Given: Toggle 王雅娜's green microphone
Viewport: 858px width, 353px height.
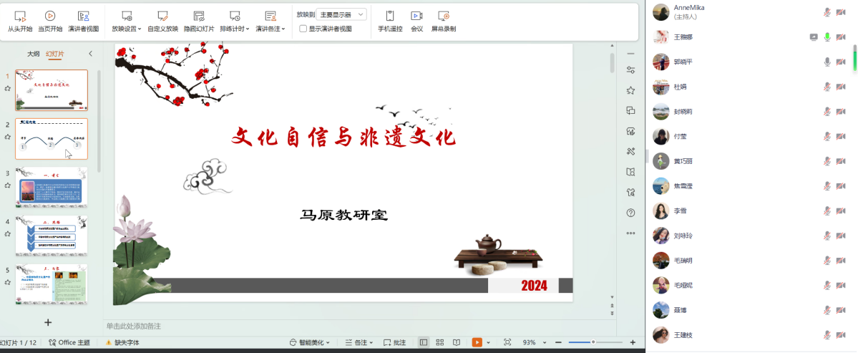Looking at the screenshot, I should coord(827,37).
